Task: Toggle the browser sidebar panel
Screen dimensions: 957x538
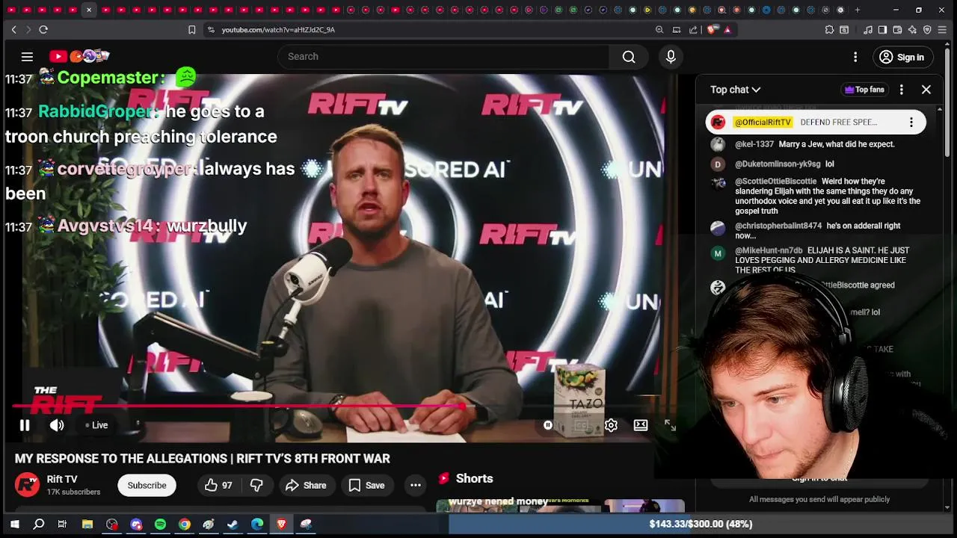Action: pyautogui.click(x=882, y=30)
